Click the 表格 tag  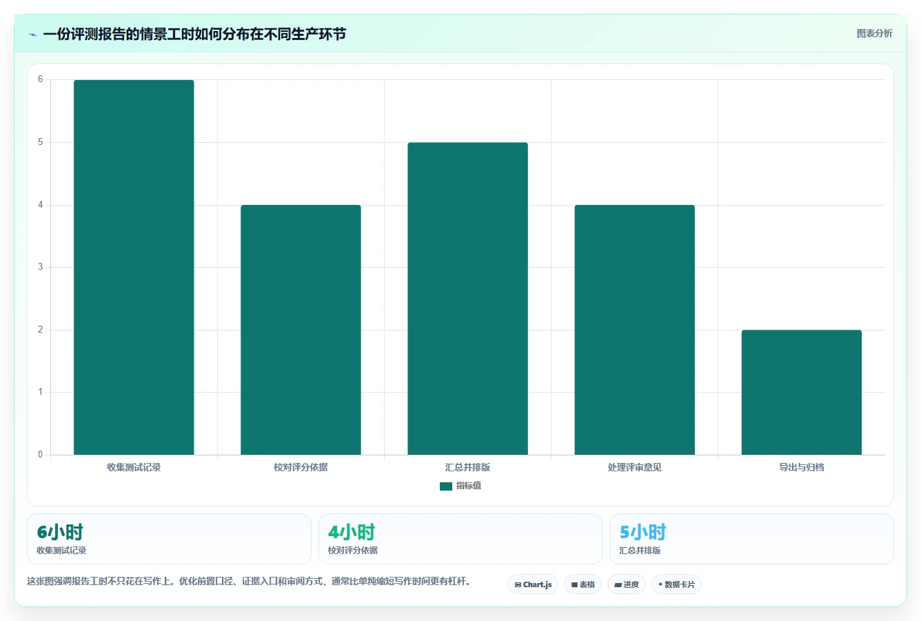(x=583, y=584)
